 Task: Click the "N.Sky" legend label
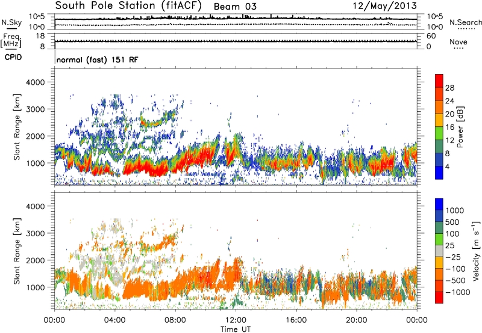11,22
